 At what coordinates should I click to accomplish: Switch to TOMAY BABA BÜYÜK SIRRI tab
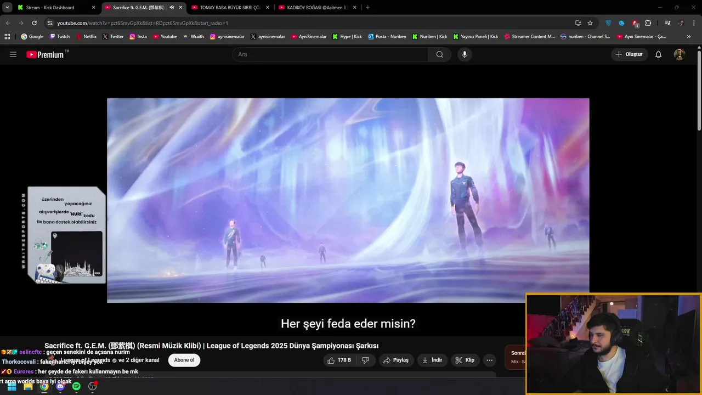coord(230,8)
